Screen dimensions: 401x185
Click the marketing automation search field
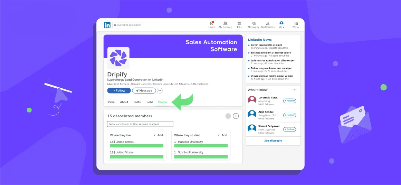(135, 25)
